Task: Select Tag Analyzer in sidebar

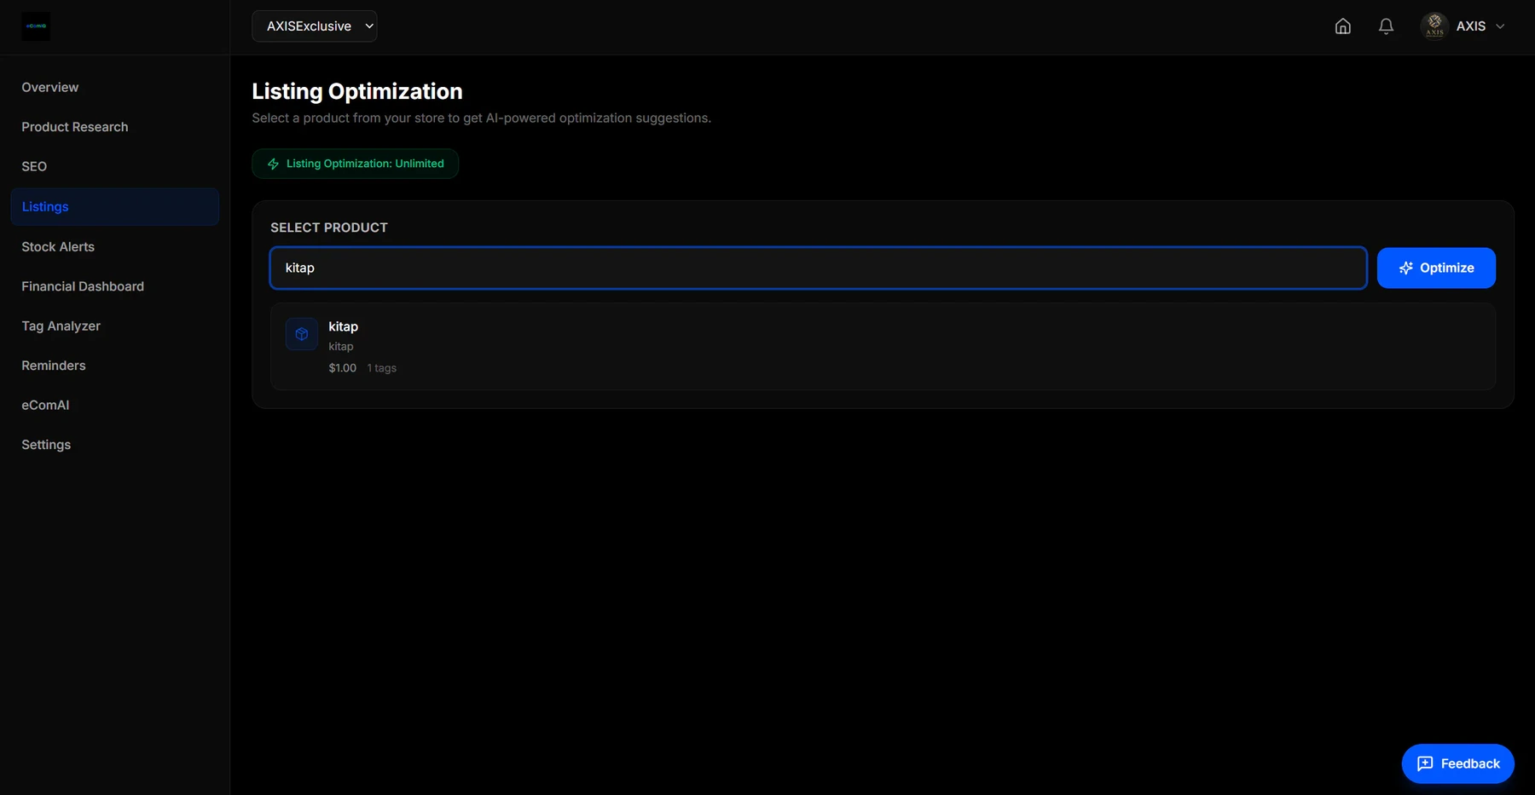Action: (61, 325)
